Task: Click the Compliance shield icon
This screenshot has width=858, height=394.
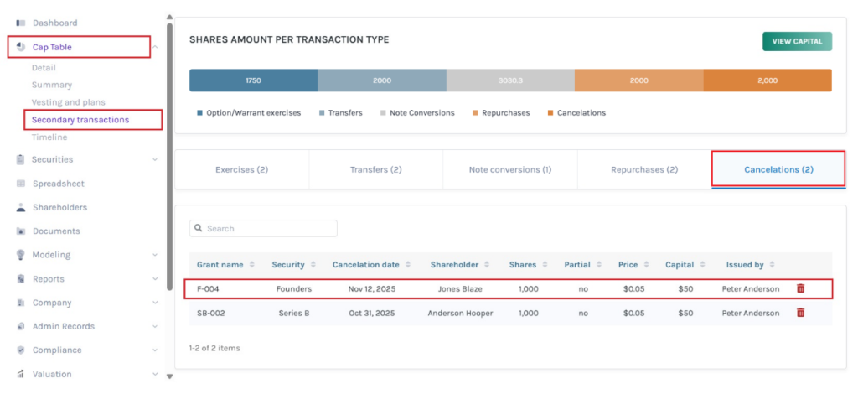Action: pos(21,350)
